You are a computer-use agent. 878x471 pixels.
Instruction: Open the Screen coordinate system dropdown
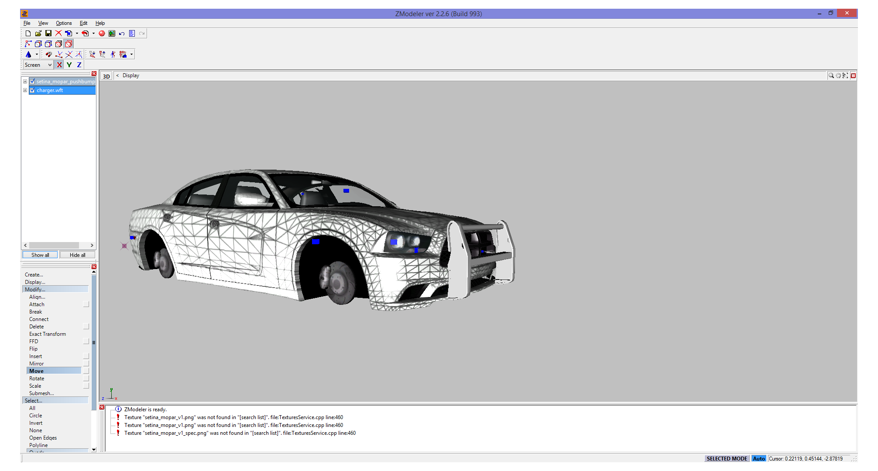point(50,65)
